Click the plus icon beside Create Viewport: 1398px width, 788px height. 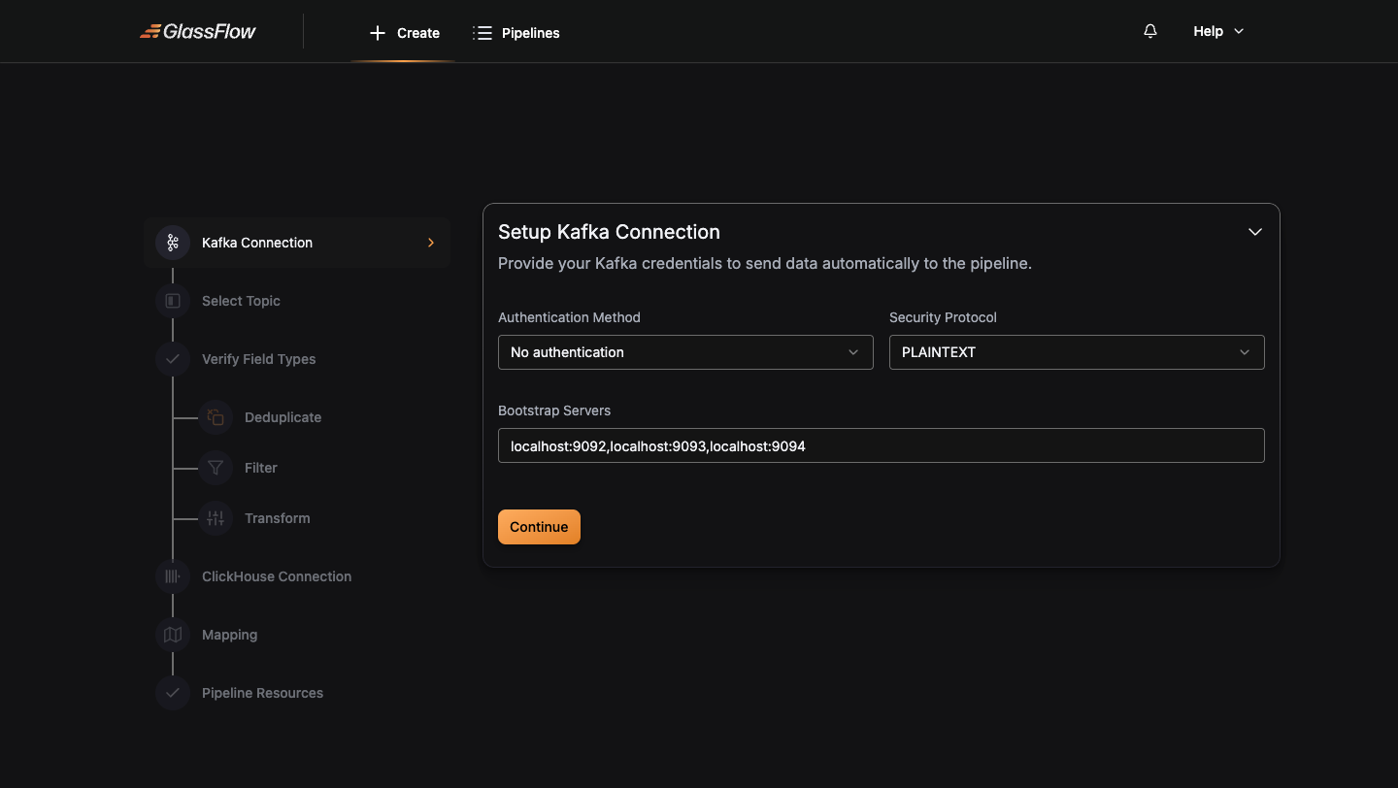378,33
